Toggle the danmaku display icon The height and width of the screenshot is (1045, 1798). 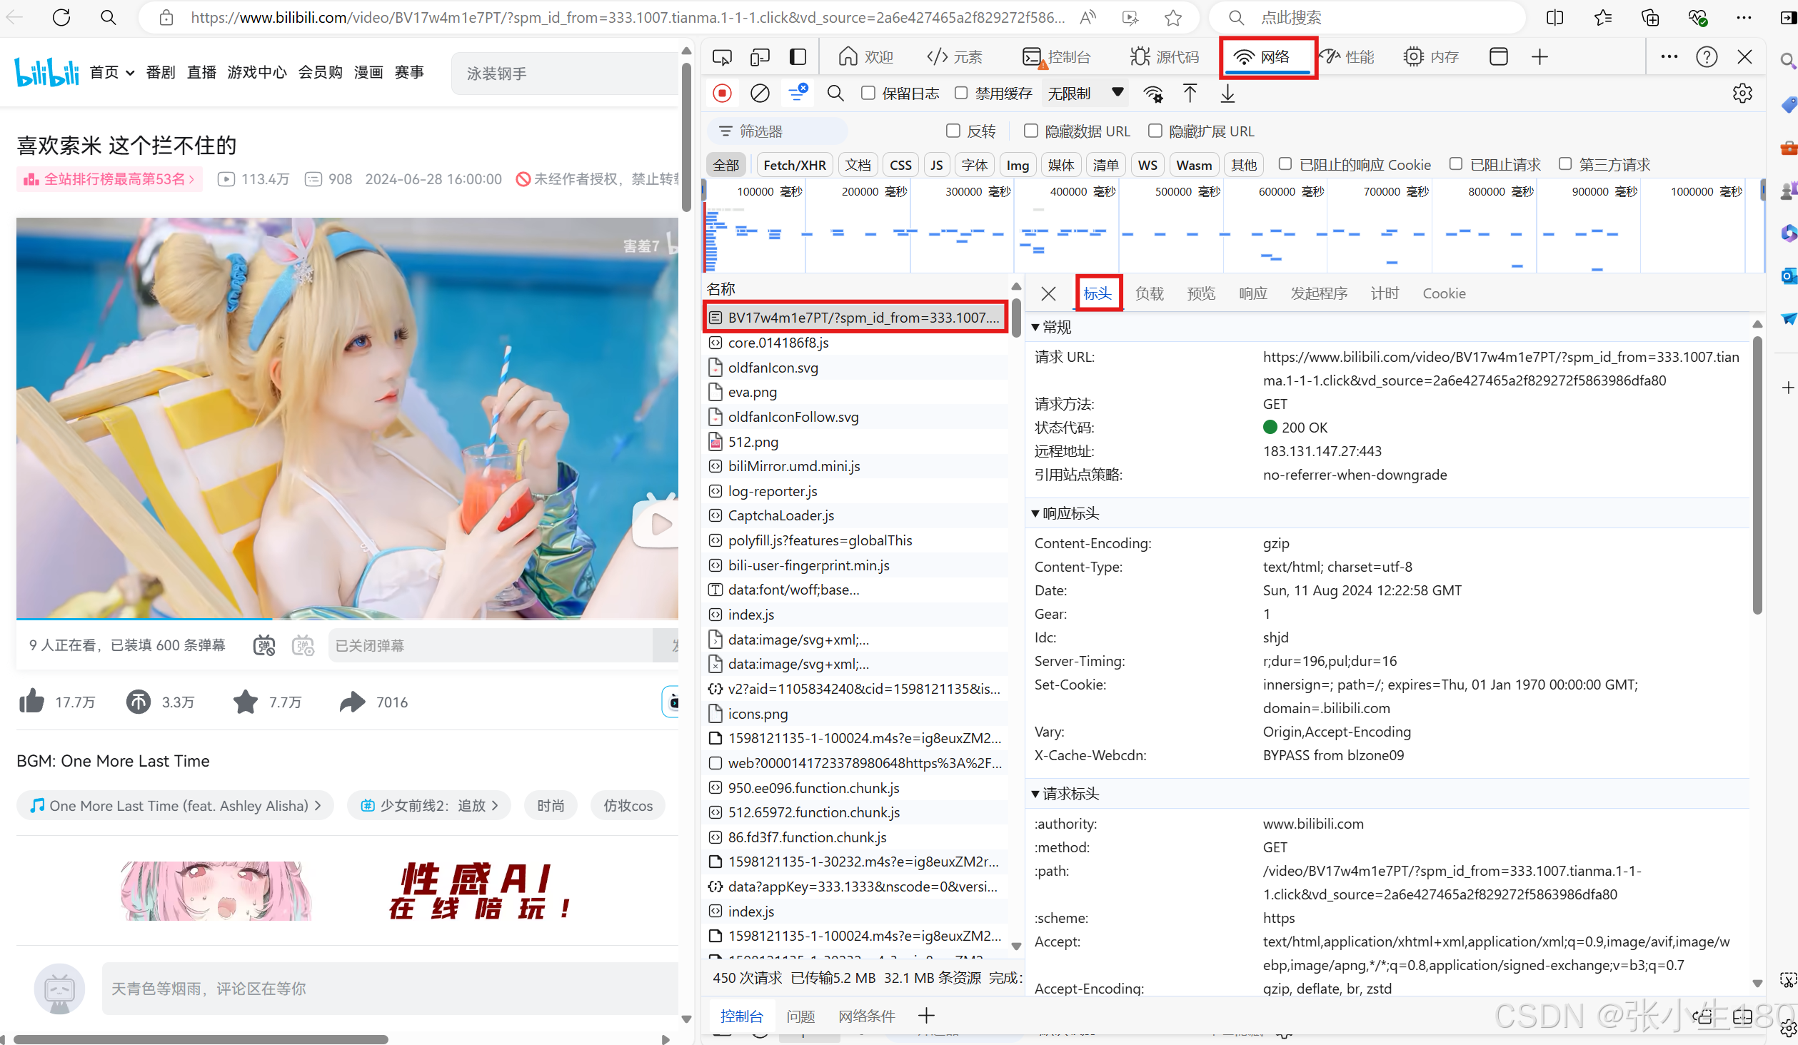pyautogui.click(x=264, y=645)
